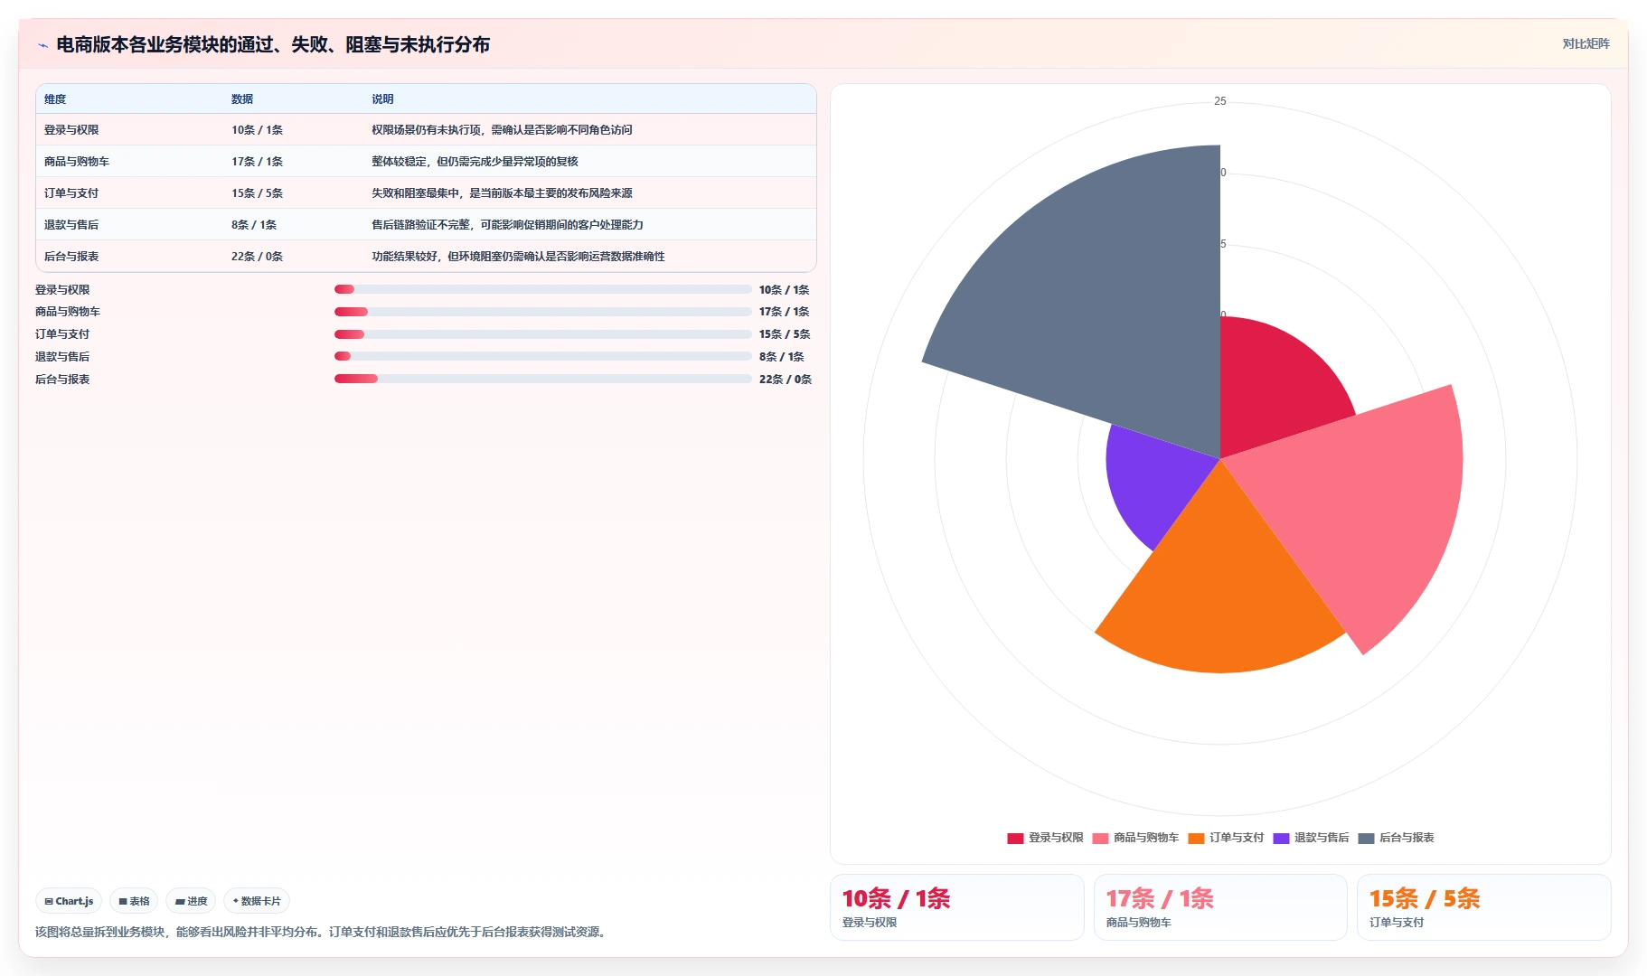The width and height of the screenshot is (1647, 976).
Task: Toggle 商品与购物车 legend swatch in chart
Action: click(x=1100, y=838)
